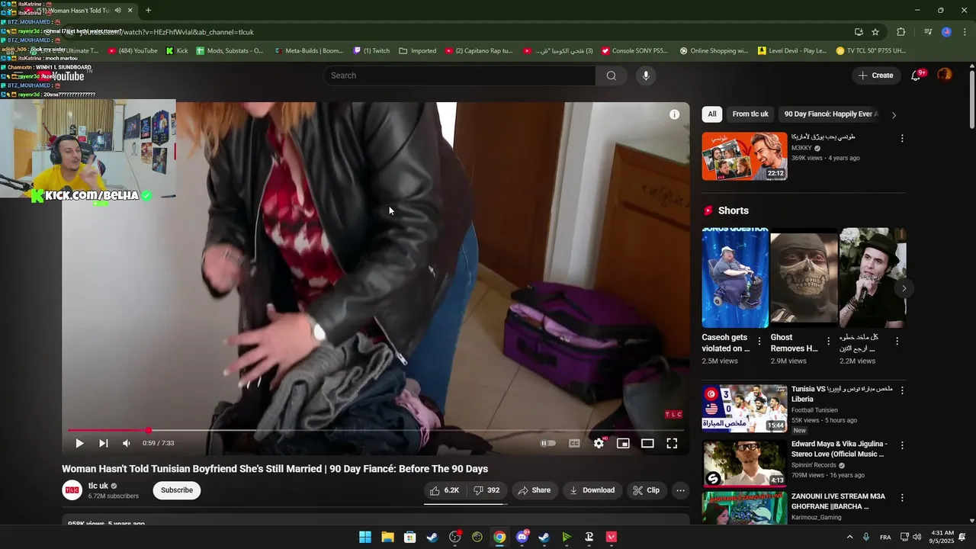Toggle the autoplay switch
The width and height of the screenshot is (976, 549).
[547, 443]
